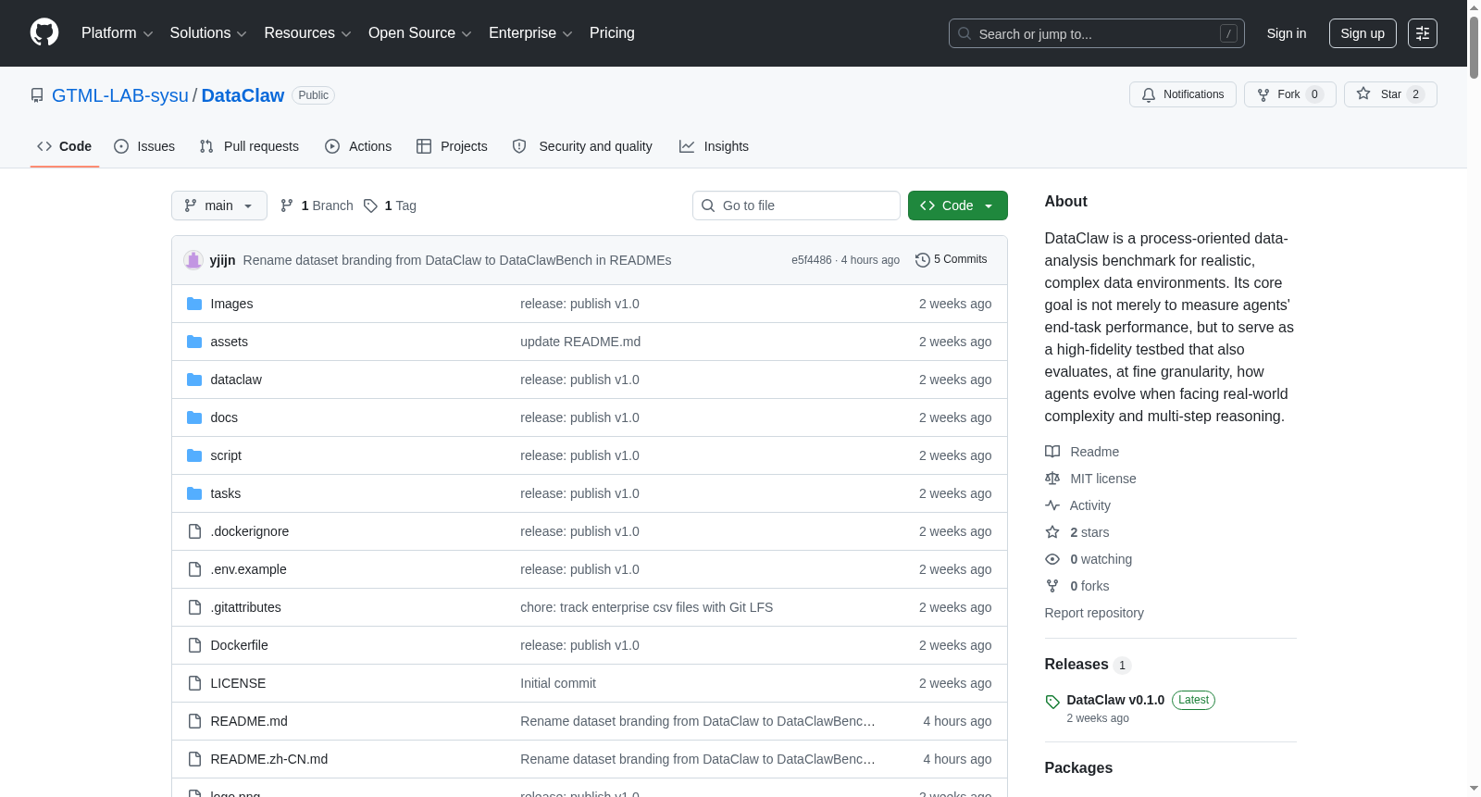Click the repository icon beside GTML-LAB-sysu
The width and height of the screenshot is (1481, 797).
37,95
